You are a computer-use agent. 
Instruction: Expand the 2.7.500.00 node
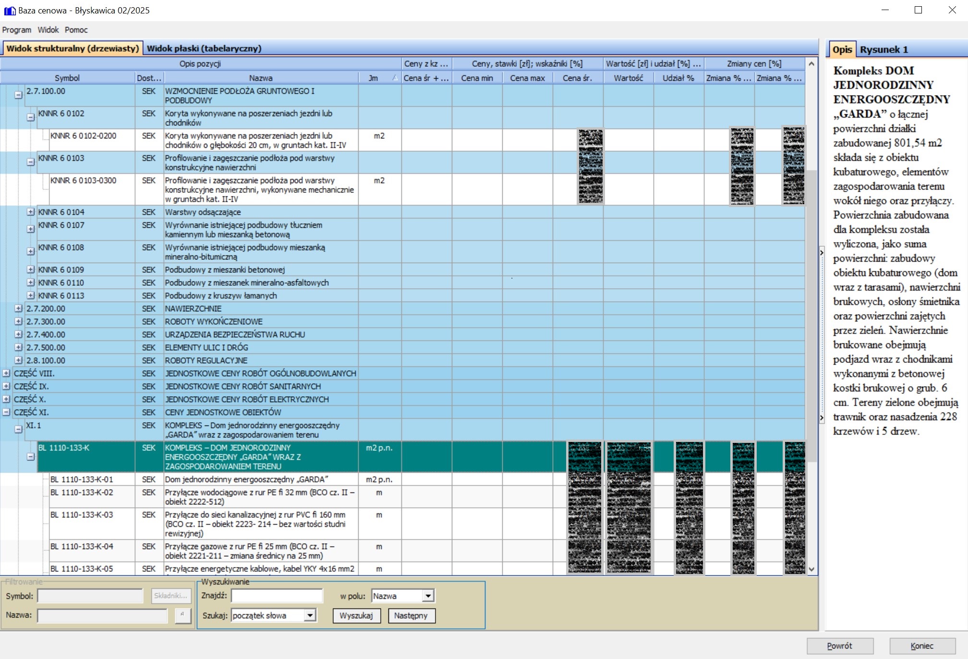click(18, 347)
